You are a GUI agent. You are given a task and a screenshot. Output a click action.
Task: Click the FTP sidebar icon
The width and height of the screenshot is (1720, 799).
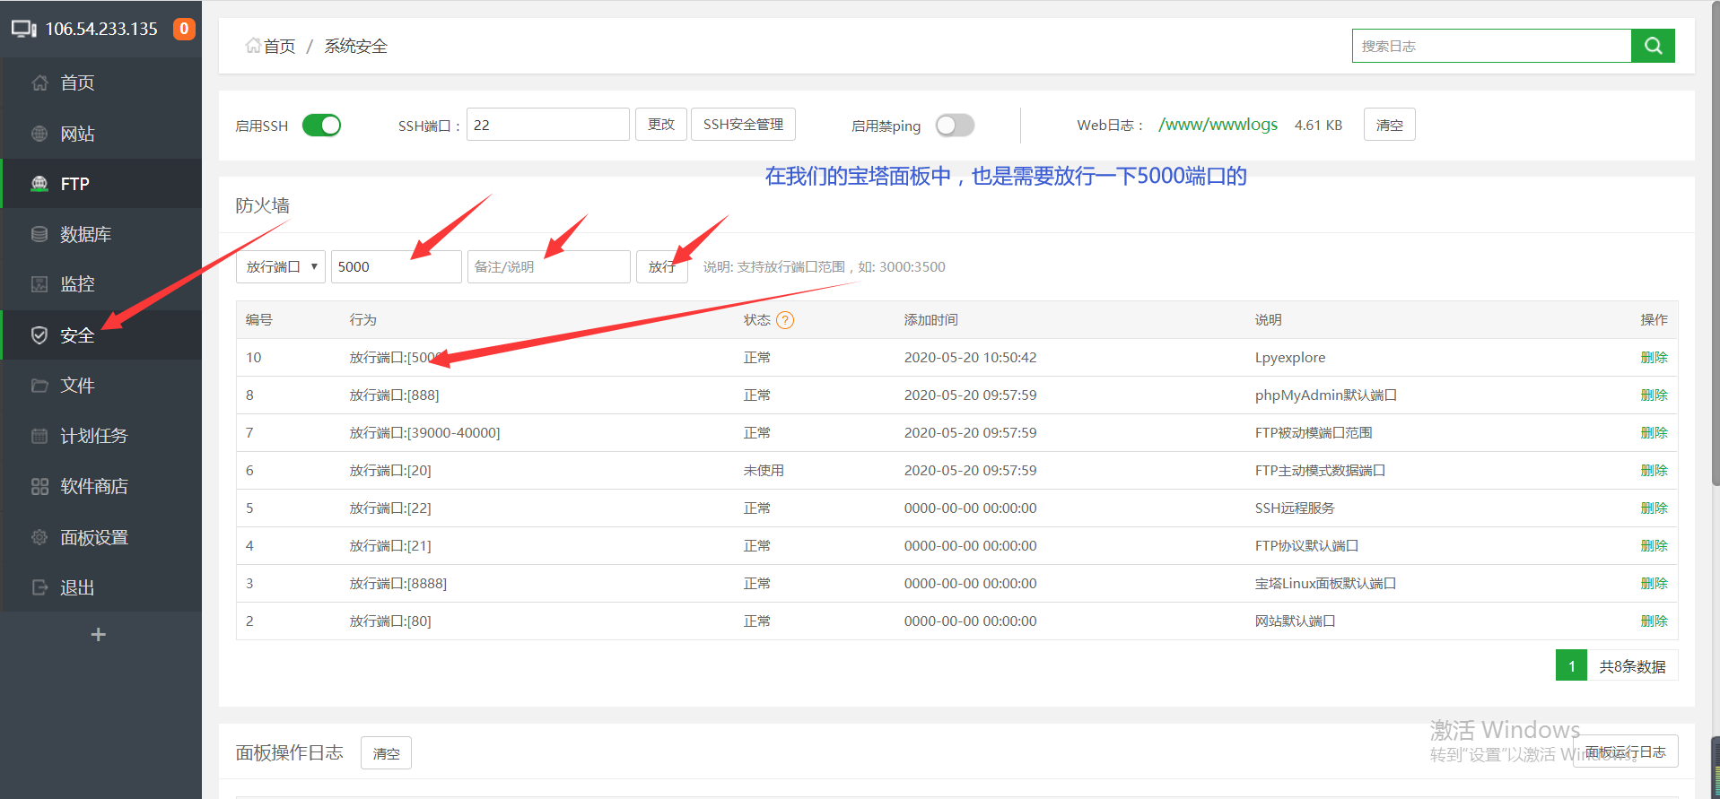(39, 184)
